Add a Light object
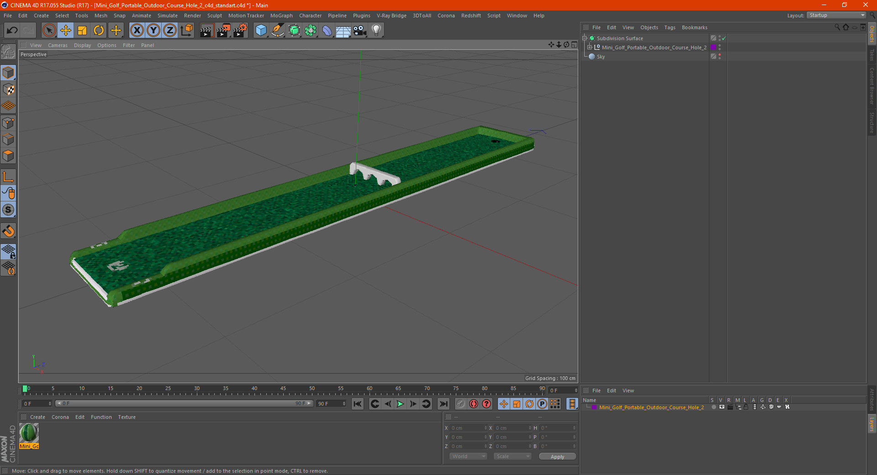Viewport: 877px width, 475px height. [x=376, y=31]
